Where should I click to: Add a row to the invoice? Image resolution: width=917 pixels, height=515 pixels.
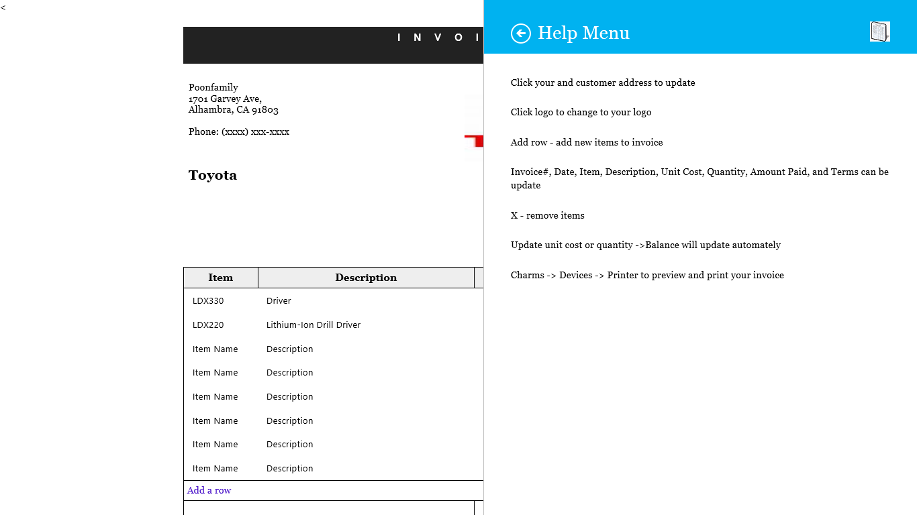click(x=209, y=490)
